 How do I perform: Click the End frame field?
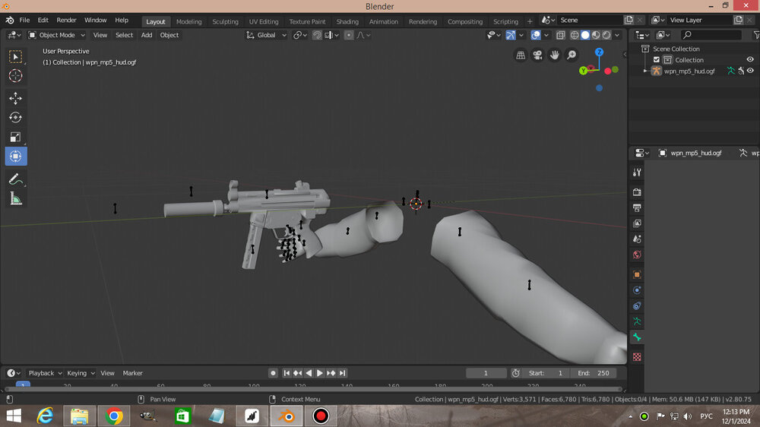point(594,373)
